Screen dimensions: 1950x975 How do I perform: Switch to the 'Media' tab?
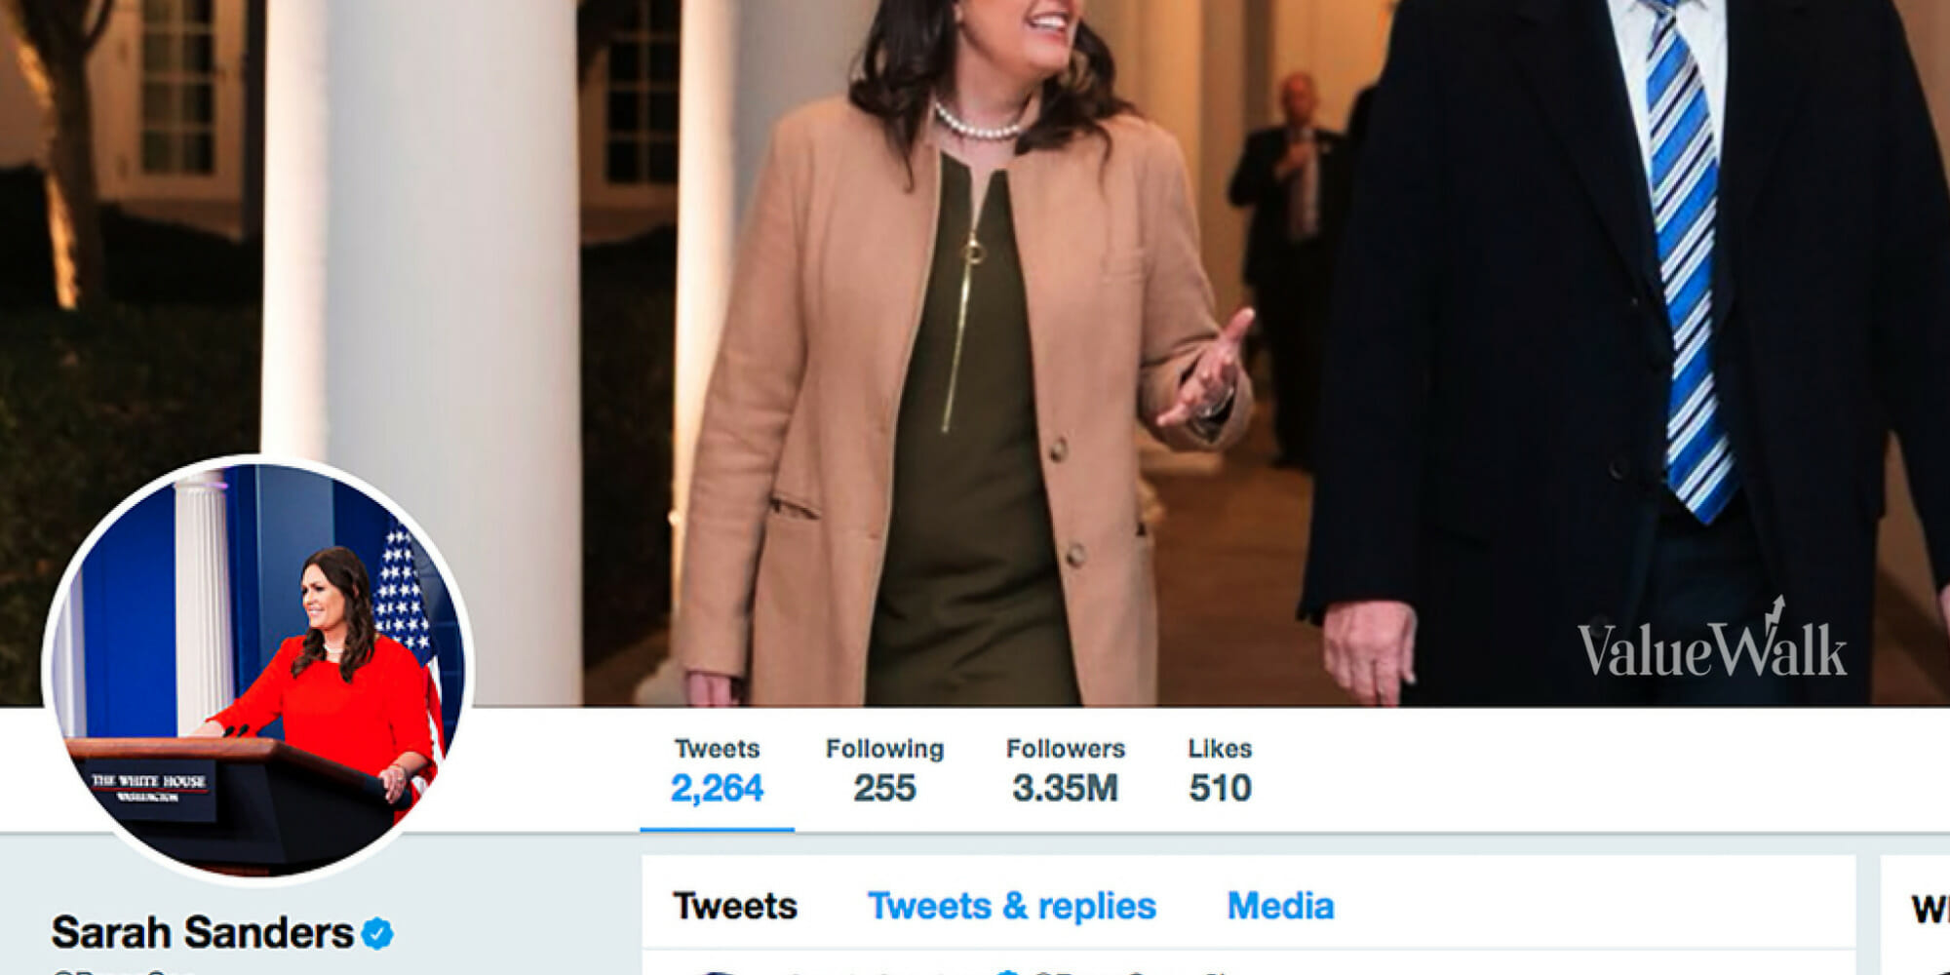coord(1280,906)
